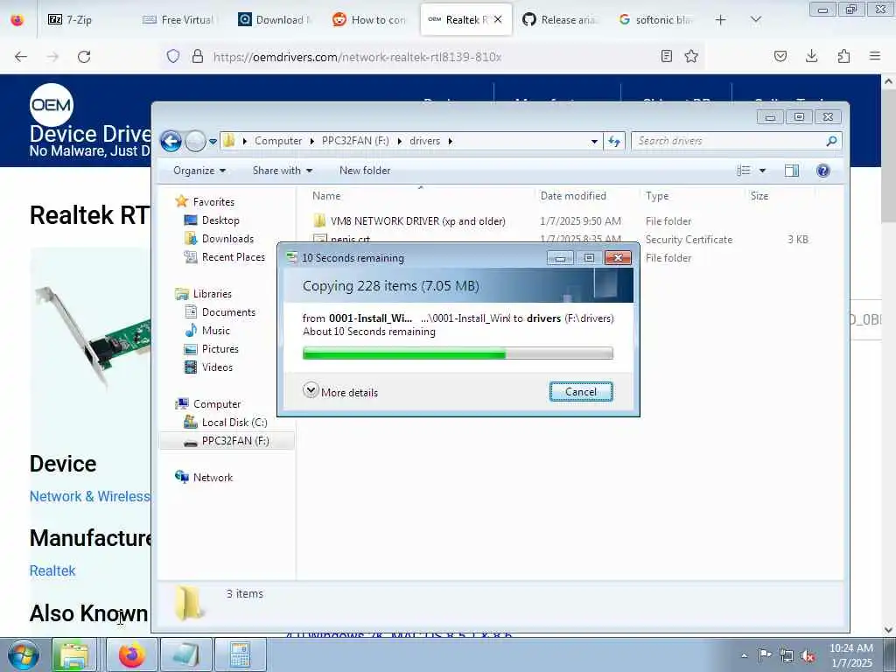The image size is (896, 672).
Task: Toggle Firefox reader view icon
Action: (x=666, y=56)
